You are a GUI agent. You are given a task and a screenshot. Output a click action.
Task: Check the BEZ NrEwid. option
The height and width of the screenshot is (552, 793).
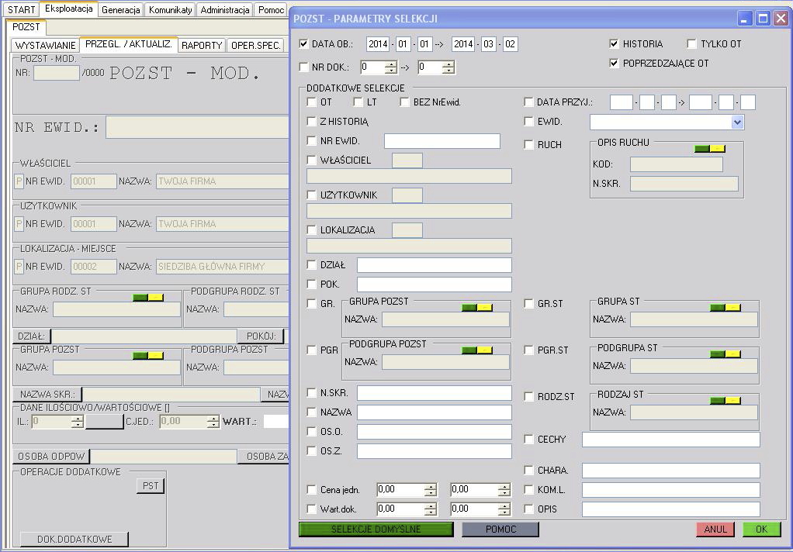click(404, 102)
